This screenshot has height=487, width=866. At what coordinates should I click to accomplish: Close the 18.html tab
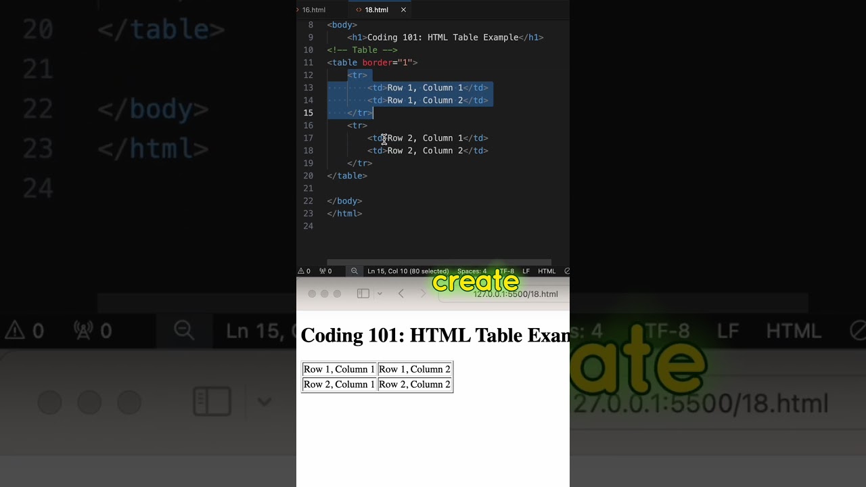coord(403,10)
